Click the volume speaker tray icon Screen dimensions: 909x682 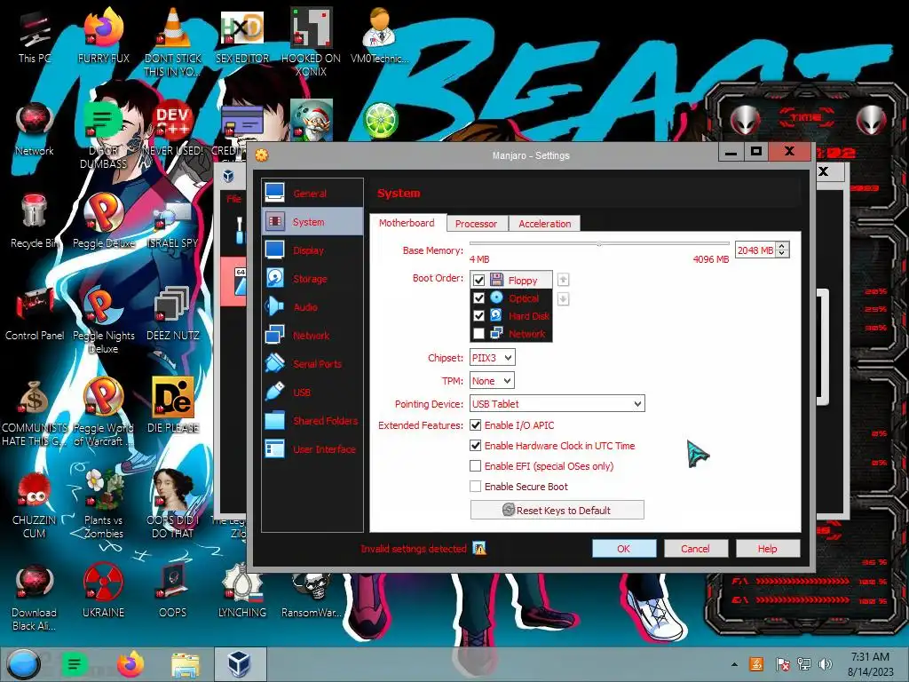[x=825, y=664]
